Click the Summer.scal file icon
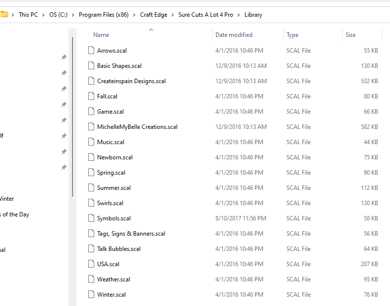Image resolution: width=390 pixels, height=306 pixels. click(91, 187)
